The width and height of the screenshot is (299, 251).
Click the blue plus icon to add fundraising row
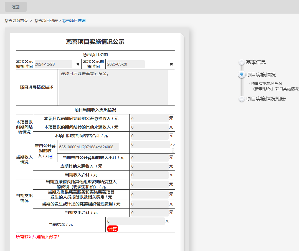51,157
